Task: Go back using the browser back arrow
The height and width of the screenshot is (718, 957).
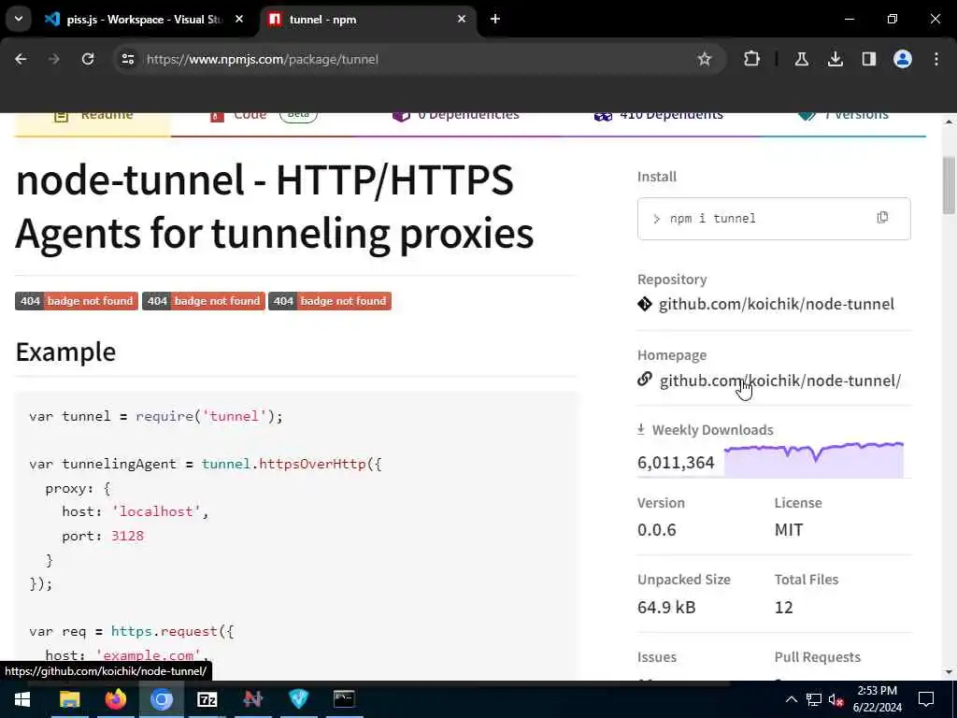Action: [21, 59]
